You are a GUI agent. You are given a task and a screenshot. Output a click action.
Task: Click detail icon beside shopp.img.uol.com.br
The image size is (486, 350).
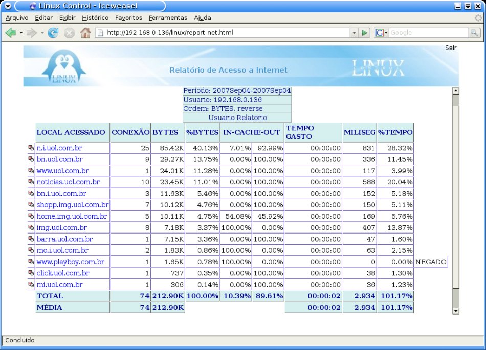(31, 204)
